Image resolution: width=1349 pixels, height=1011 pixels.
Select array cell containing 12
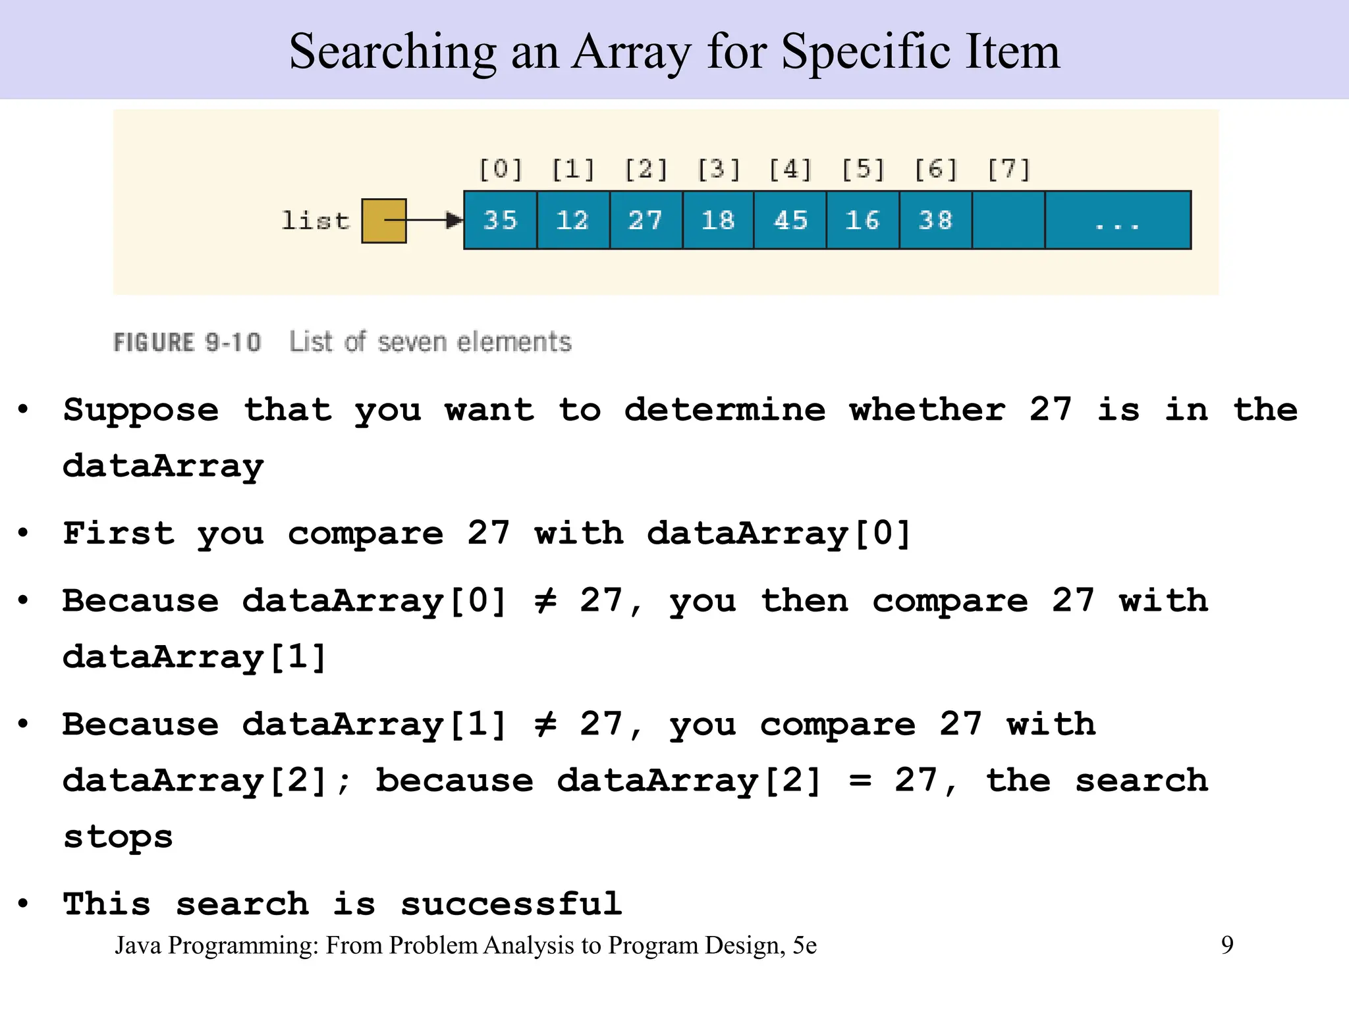[573, 220]
